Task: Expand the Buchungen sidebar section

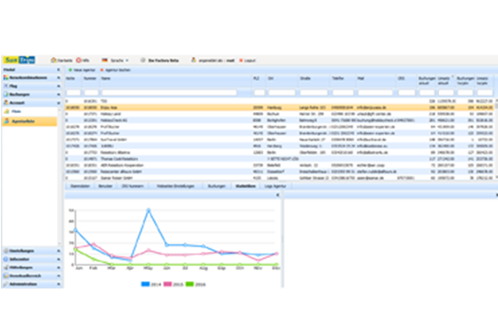Action: coord(59,94)
